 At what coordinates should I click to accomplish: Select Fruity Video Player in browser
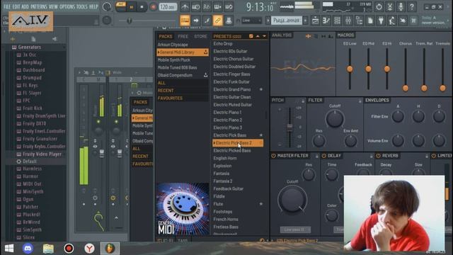(42, 154)
